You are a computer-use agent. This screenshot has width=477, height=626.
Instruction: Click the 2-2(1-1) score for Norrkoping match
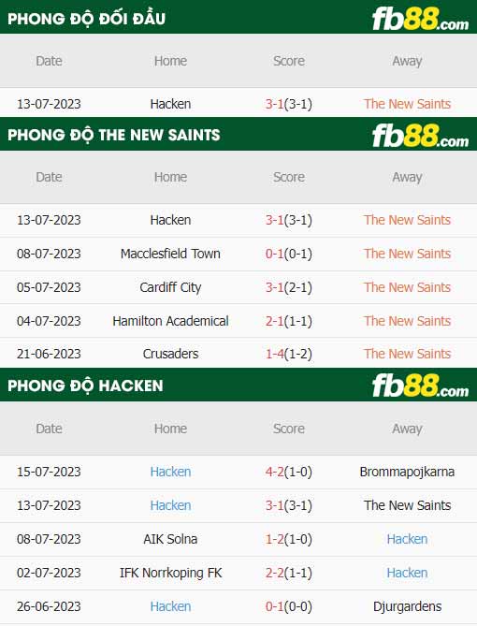[289, 573]
